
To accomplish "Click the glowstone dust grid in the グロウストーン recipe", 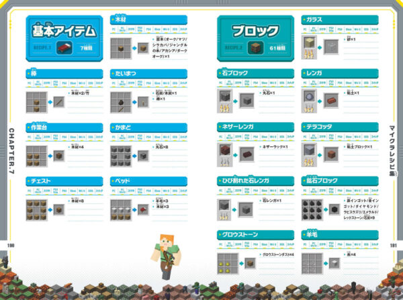I will point(228,264).
